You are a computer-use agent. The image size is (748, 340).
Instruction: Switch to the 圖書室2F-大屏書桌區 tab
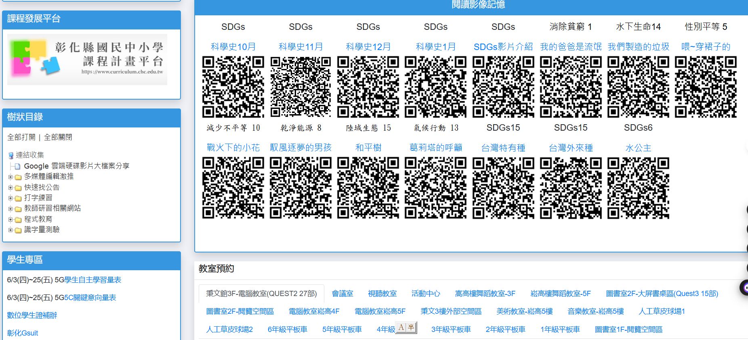[x=662, y=294]
